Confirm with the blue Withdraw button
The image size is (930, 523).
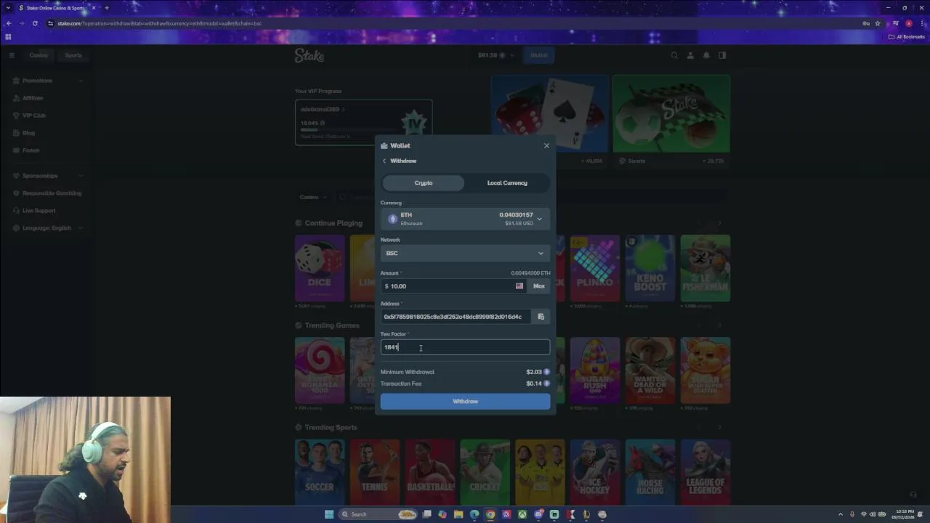click(465, 401)
